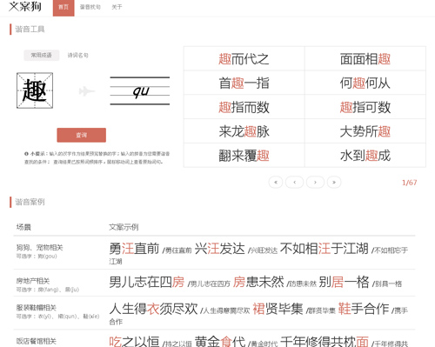Go to first results page arrow

(276, 183)
